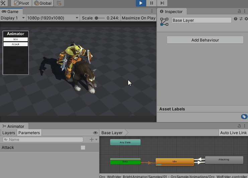Click the Idle button in Game view
Viewport: 248px width, 178px height.
tap(16, 39)
